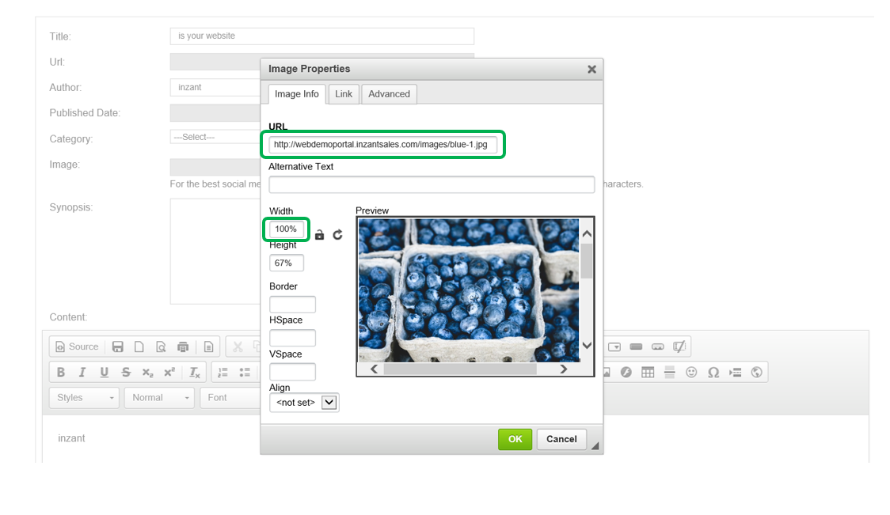Image resolution: width=890 pixels, height=515 pixels.
Task: Click the Print icon in editor toolbar
Action: 183,346
